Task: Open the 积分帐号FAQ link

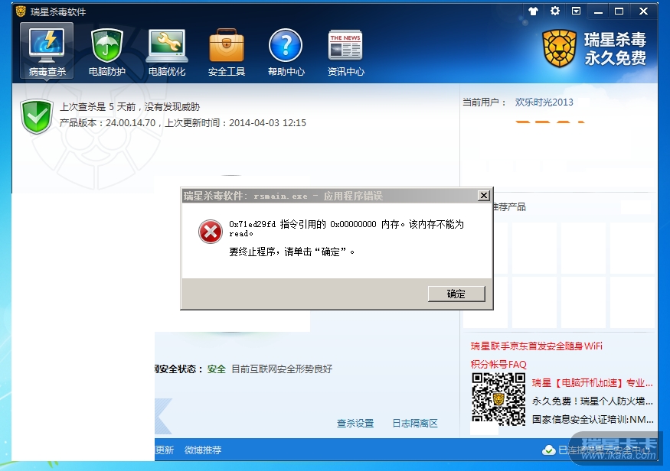Action: click(498, 365)
